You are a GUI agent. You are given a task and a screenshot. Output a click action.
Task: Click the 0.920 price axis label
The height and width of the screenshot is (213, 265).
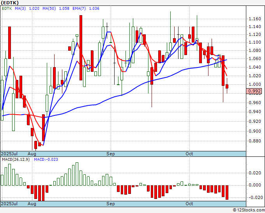255,121
